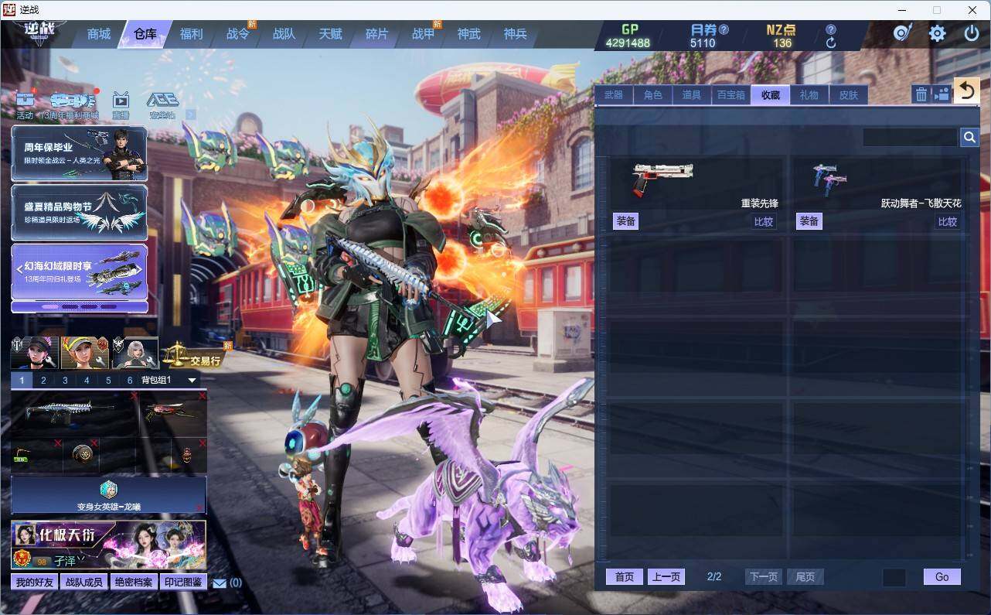The width and height of the screenshot is (991, 615).
Task: Select the equipped red secondary weapon slot
Action: (173, 413)
